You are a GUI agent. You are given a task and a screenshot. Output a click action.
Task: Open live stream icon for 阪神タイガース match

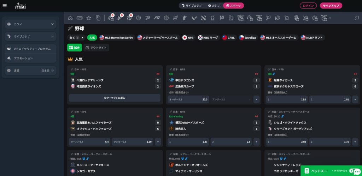point(355,74)
